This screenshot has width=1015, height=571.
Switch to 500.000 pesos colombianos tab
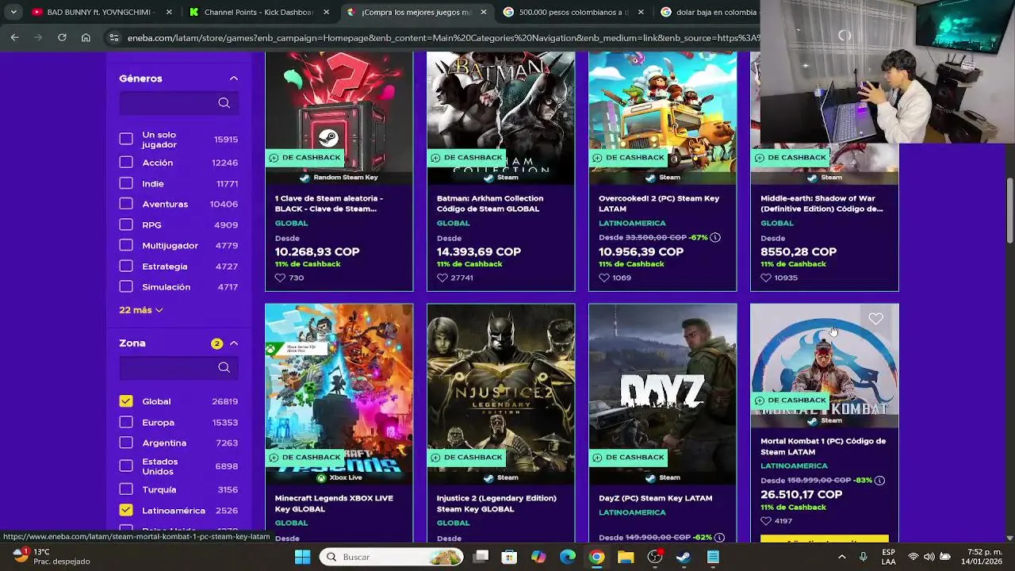coord(575,12)
